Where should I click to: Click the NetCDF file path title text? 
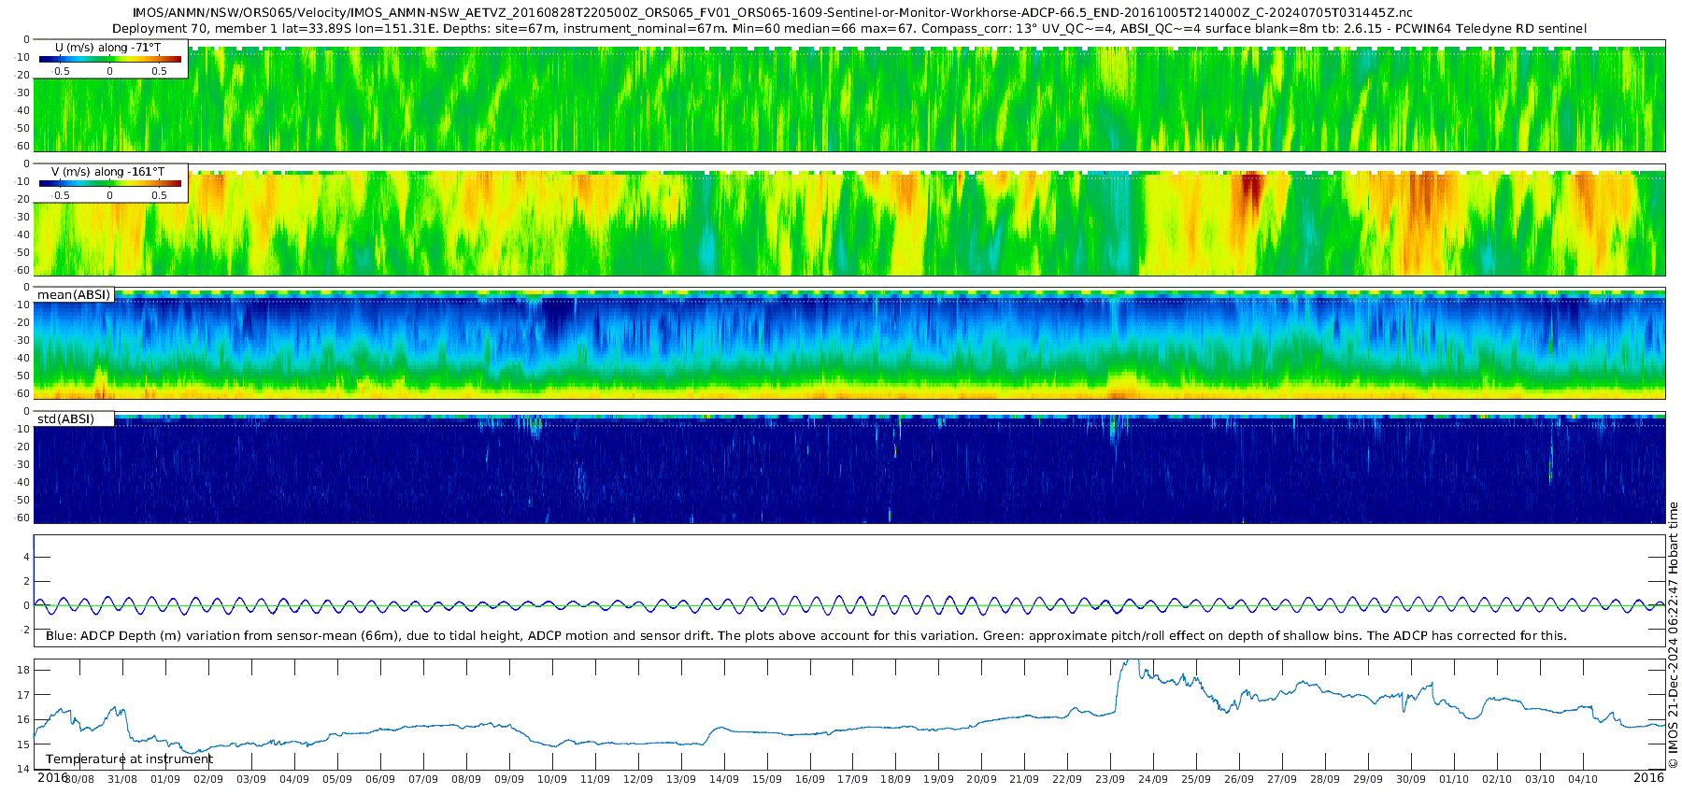coord(772,13)
